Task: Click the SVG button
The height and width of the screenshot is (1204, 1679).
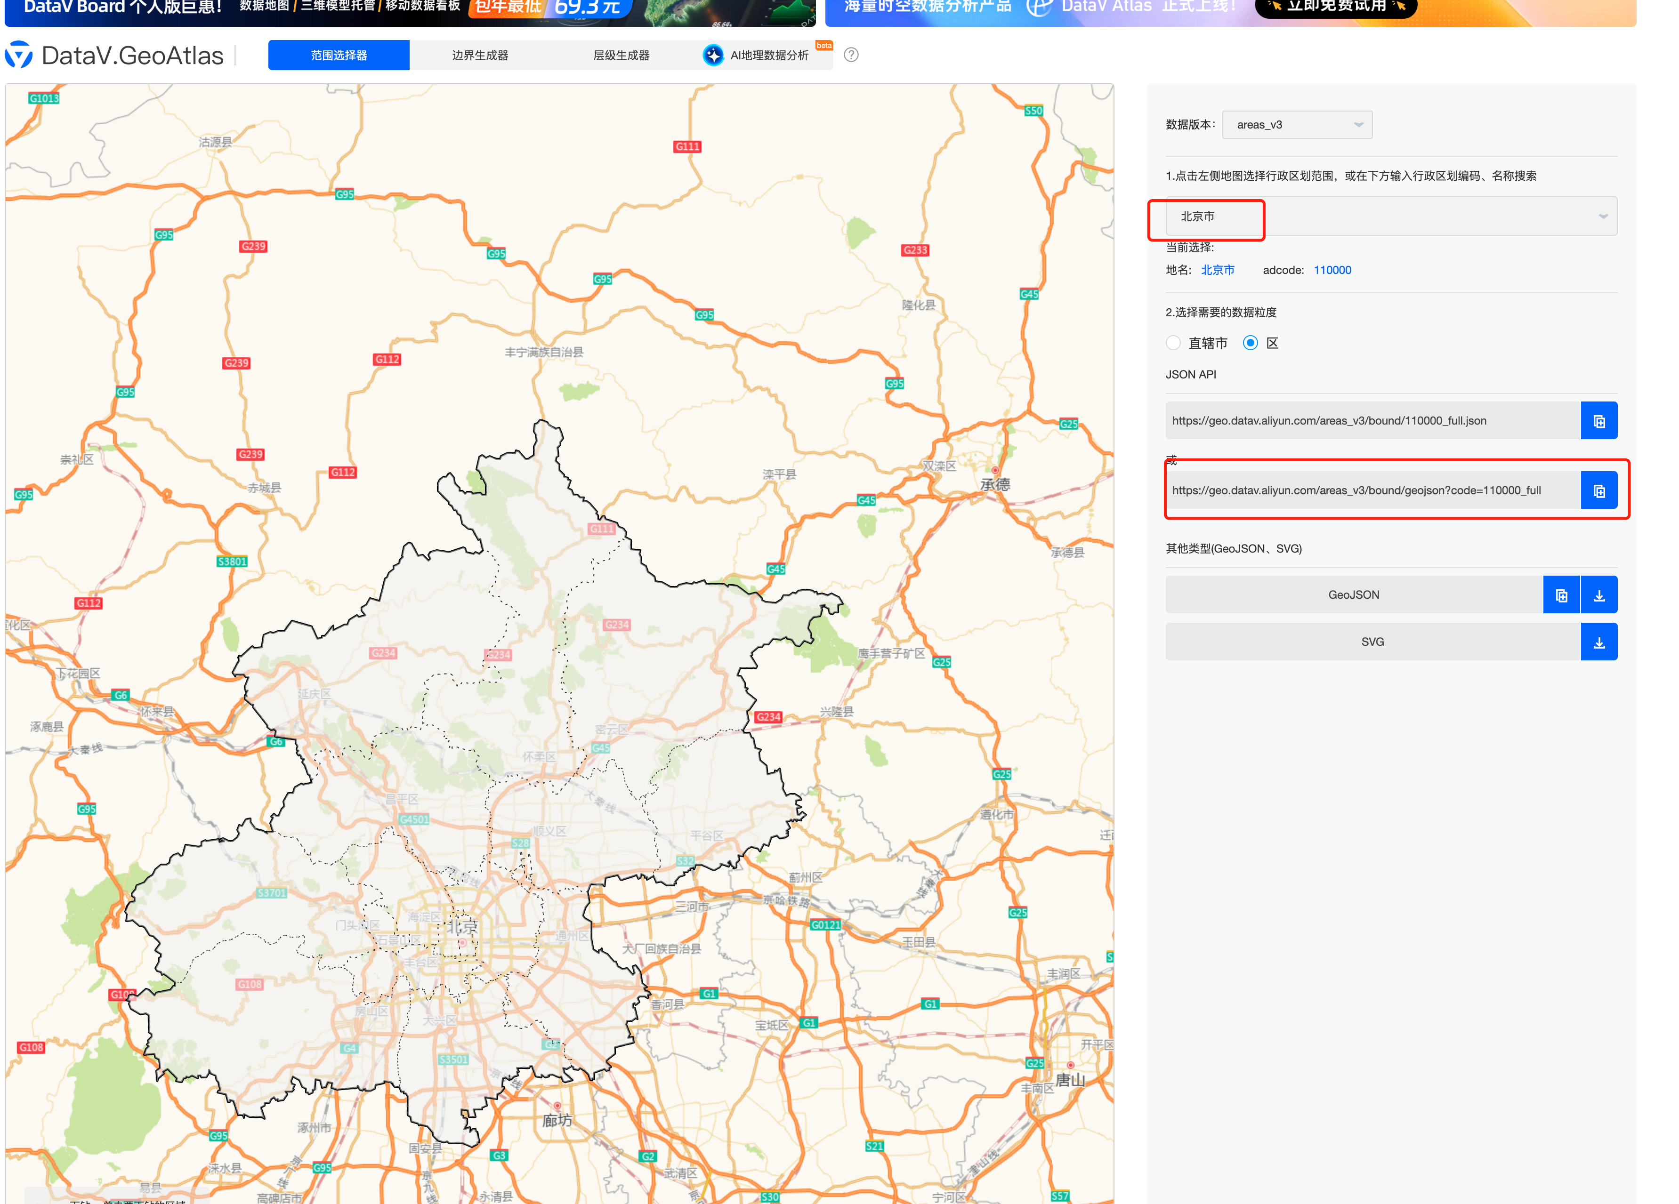Action: 1372,642
